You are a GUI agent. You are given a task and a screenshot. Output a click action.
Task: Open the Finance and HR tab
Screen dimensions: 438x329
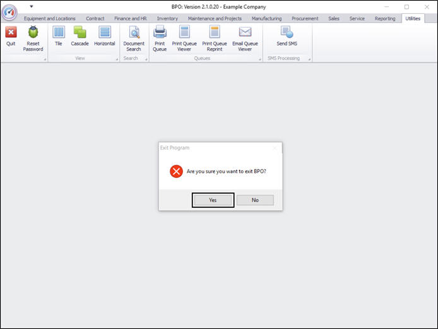point(131,18)
